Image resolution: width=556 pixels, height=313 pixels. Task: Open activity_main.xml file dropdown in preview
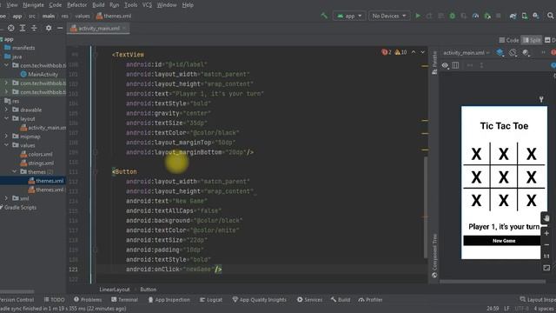[x=467, y=53]
